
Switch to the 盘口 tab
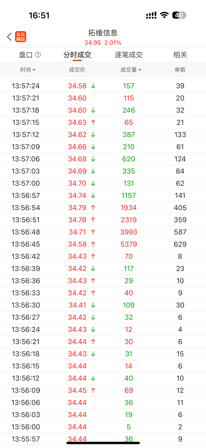tap(26, 55)
